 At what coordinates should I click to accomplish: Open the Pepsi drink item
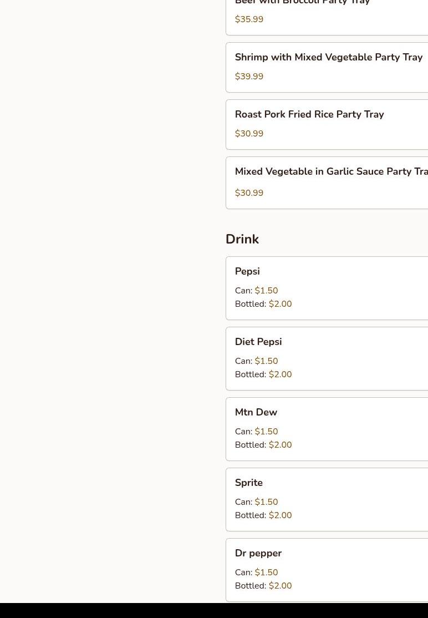tap(247, 271)
